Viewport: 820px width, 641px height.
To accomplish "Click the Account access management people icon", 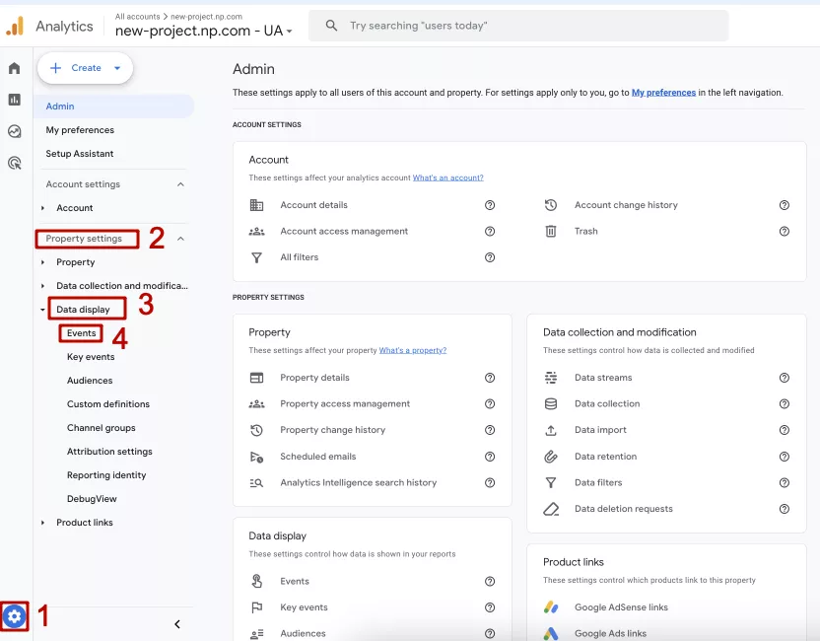I will point(256,232).
